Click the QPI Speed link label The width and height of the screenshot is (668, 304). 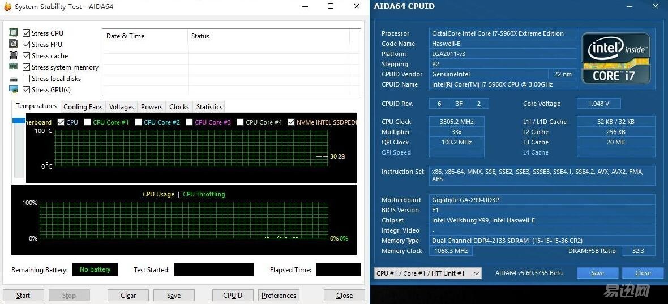pyautogui.click(x=396, y=152)
